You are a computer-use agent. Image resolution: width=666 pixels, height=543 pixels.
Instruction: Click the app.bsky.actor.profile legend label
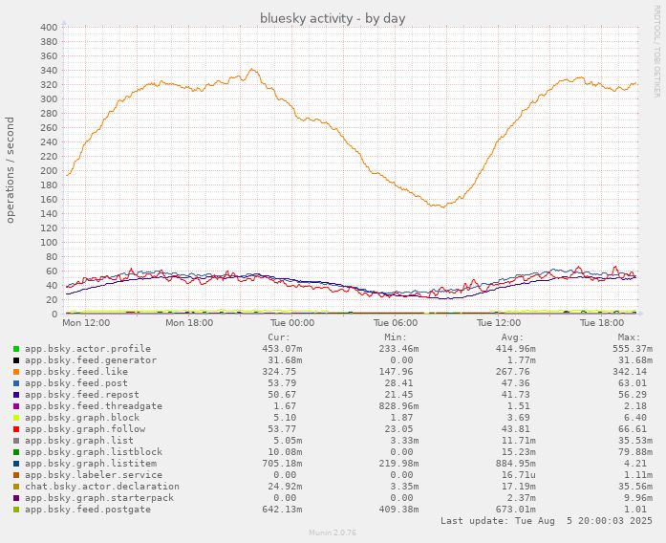[x=88, y=349]
